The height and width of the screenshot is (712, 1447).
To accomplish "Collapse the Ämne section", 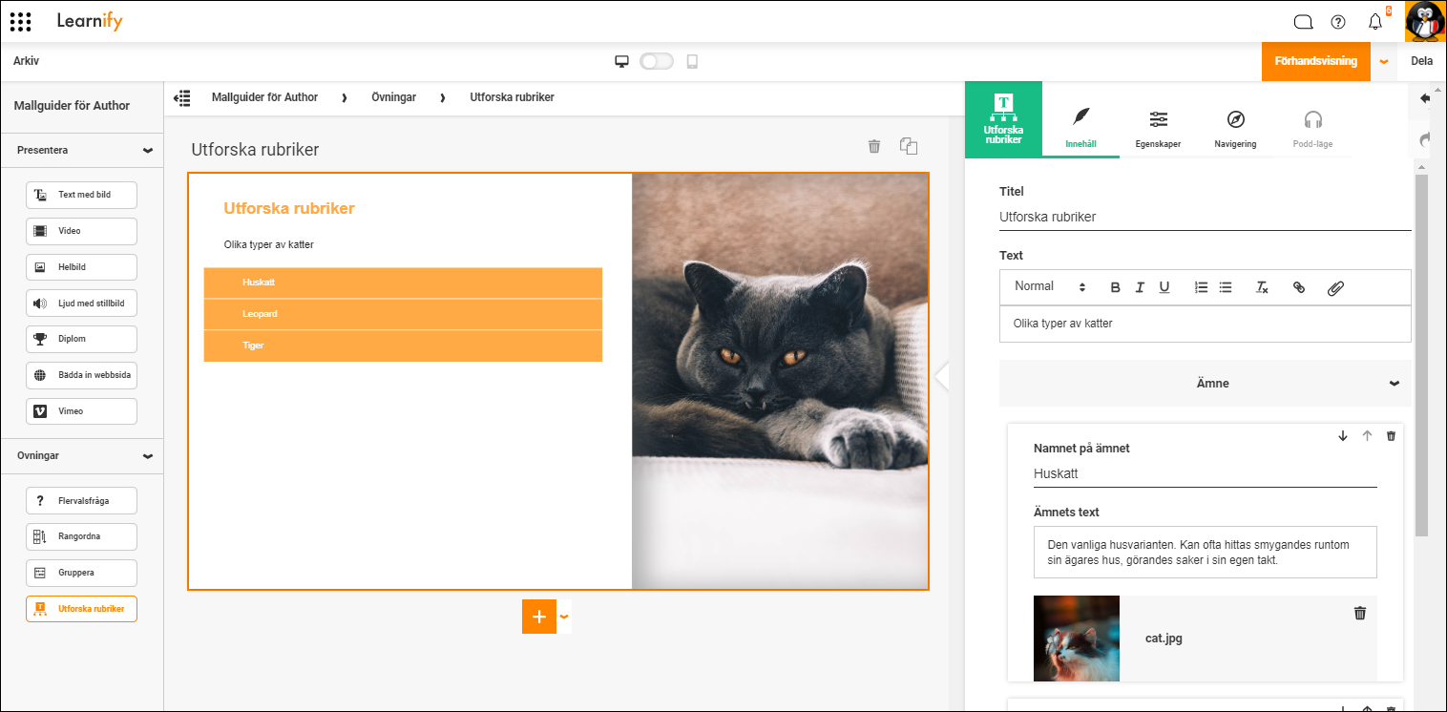I will click(x=1395, y=384).
